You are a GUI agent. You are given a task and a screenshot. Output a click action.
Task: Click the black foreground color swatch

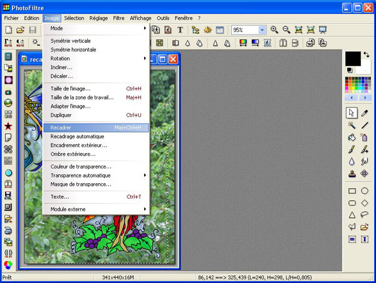coord(352,58)
